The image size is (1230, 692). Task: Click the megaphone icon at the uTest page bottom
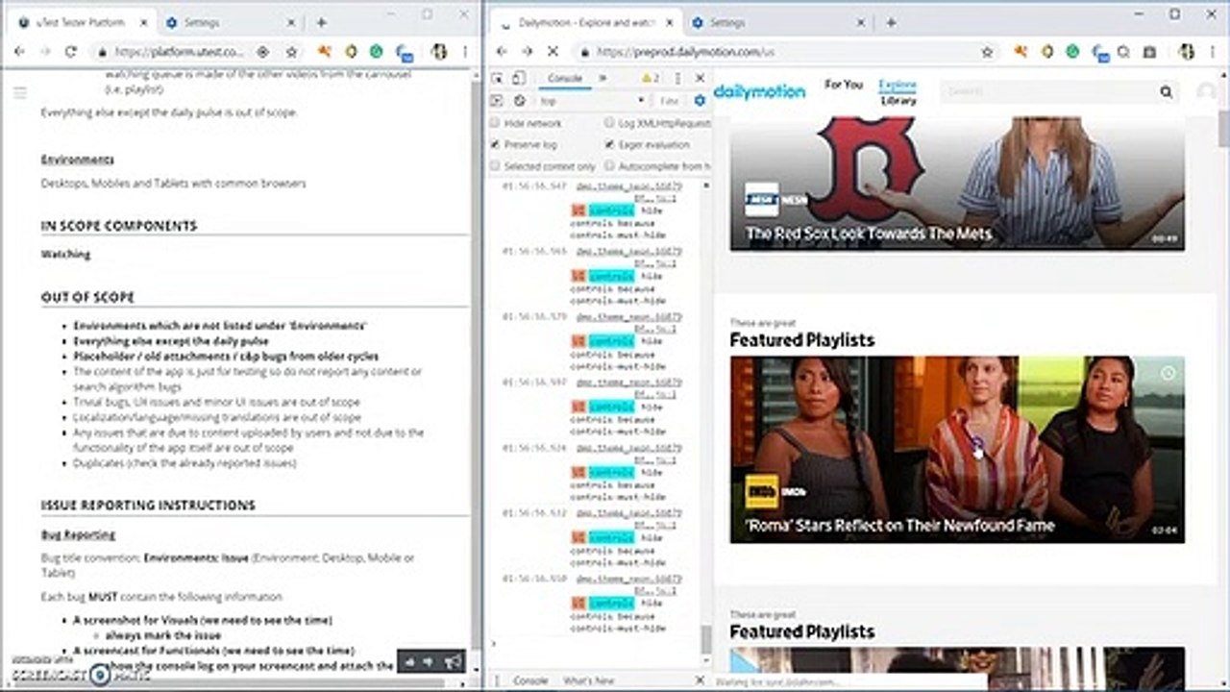pos(452,661)
